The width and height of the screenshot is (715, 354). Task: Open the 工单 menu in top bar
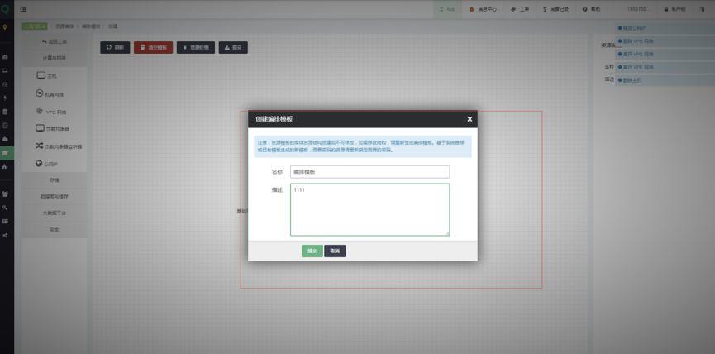(x=519, y=9)
